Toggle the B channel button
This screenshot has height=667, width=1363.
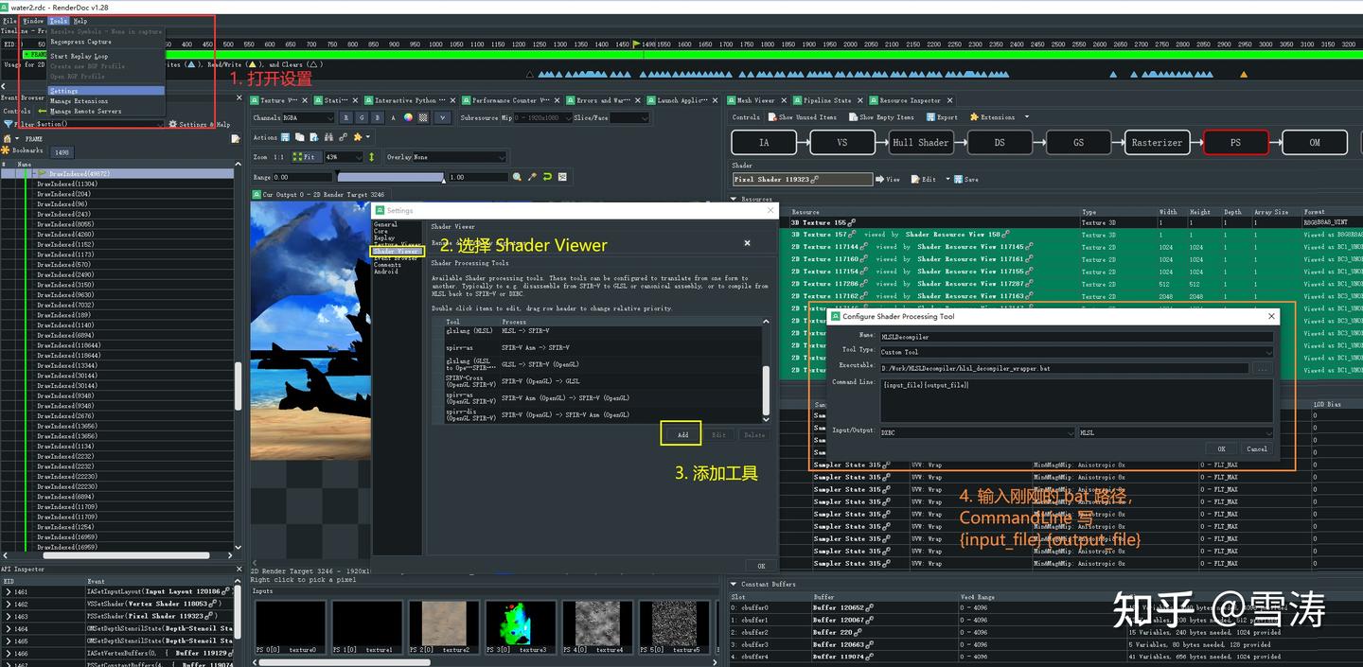[378, 117]
